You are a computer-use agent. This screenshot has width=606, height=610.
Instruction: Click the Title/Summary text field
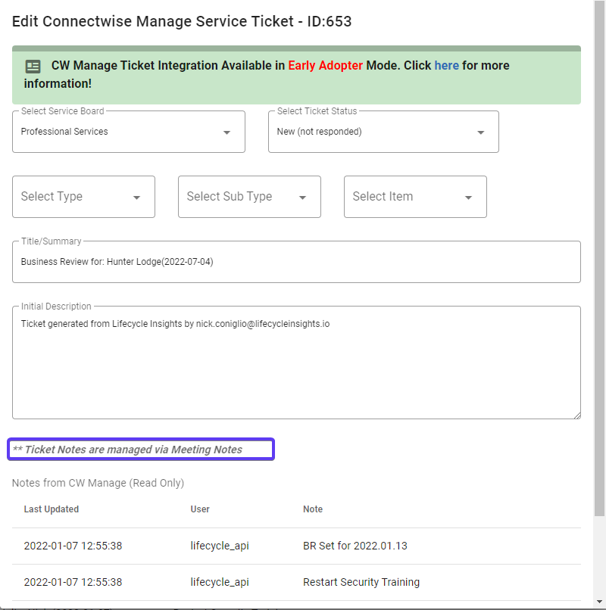(x=296, y=261)
